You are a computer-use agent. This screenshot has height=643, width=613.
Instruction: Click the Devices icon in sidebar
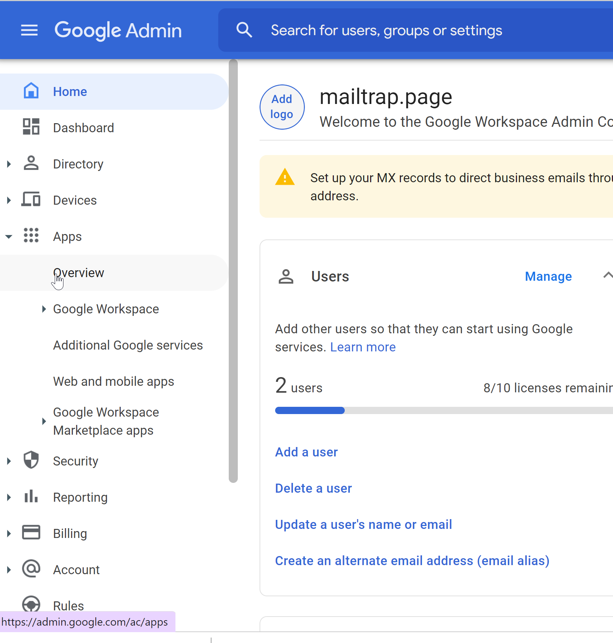pos(31,200)
